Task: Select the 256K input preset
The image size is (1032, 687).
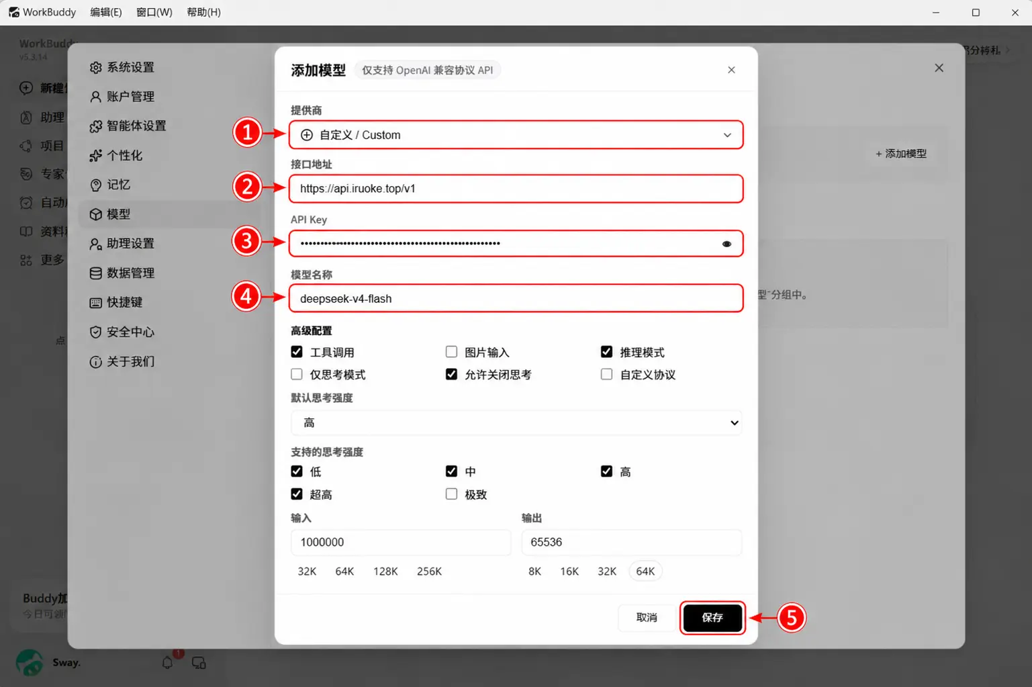Action: point(429,571)
